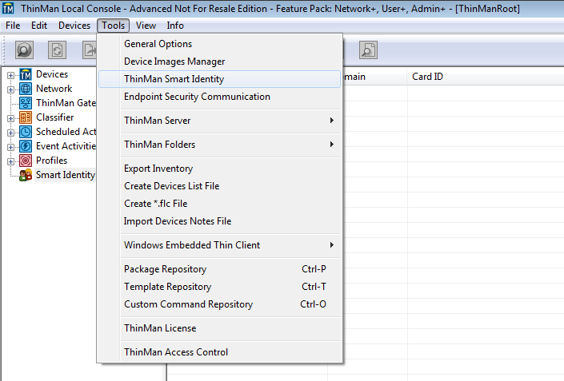The width and height of the screenshot is (564, 381).
Task: Click the ThinMan app icon in title bar
Action: tap(8, 8)
